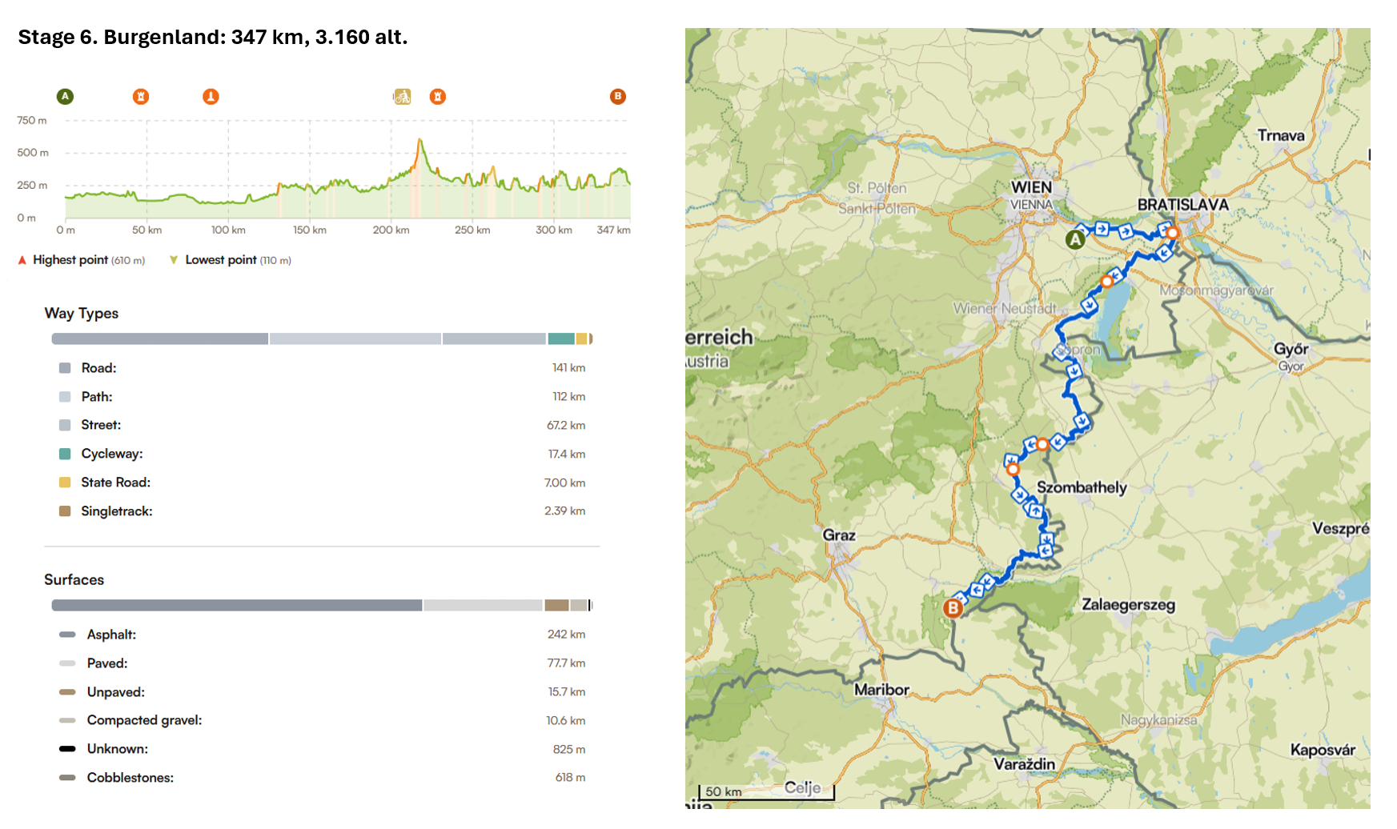Select the Singletrack brown legend swatch
Image resolution: width=1397 pixels, height=829 pixels.
[65, 511]
